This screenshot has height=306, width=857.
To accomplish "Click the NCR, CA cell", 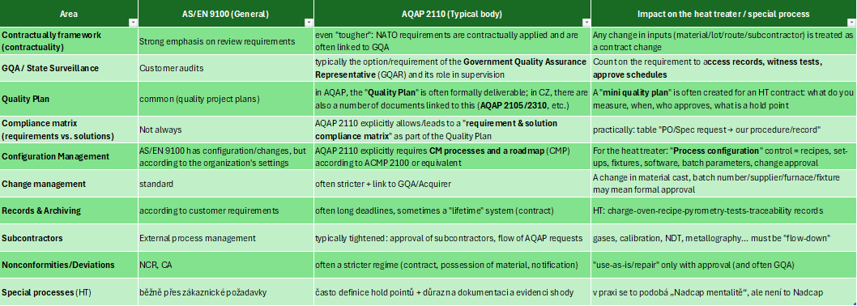I will pos(226,265).
